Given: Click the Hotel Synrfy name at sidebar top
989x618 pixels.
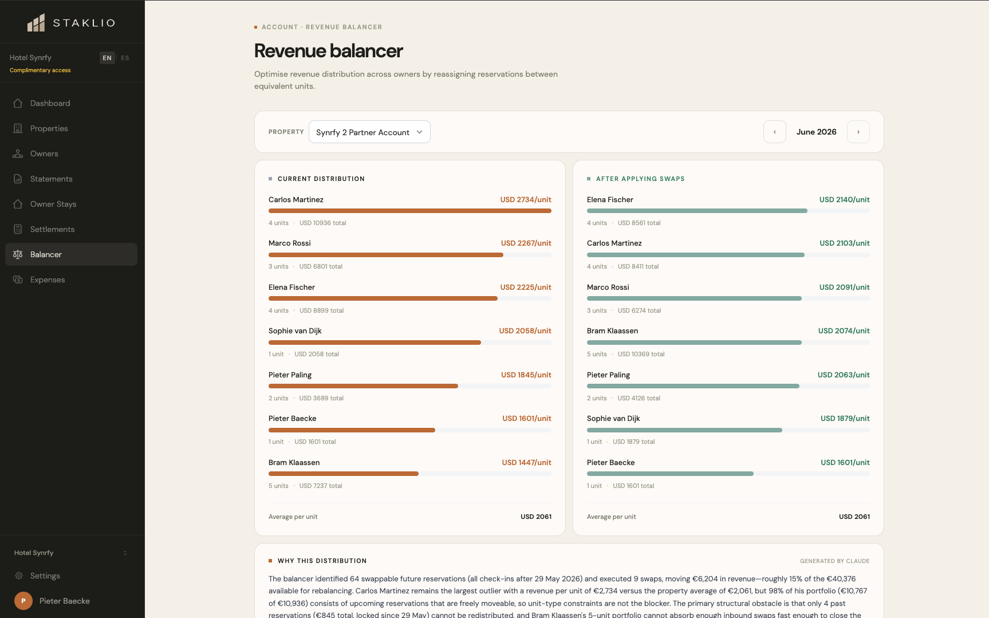Looking at the screenshot, I should point(30,57).
